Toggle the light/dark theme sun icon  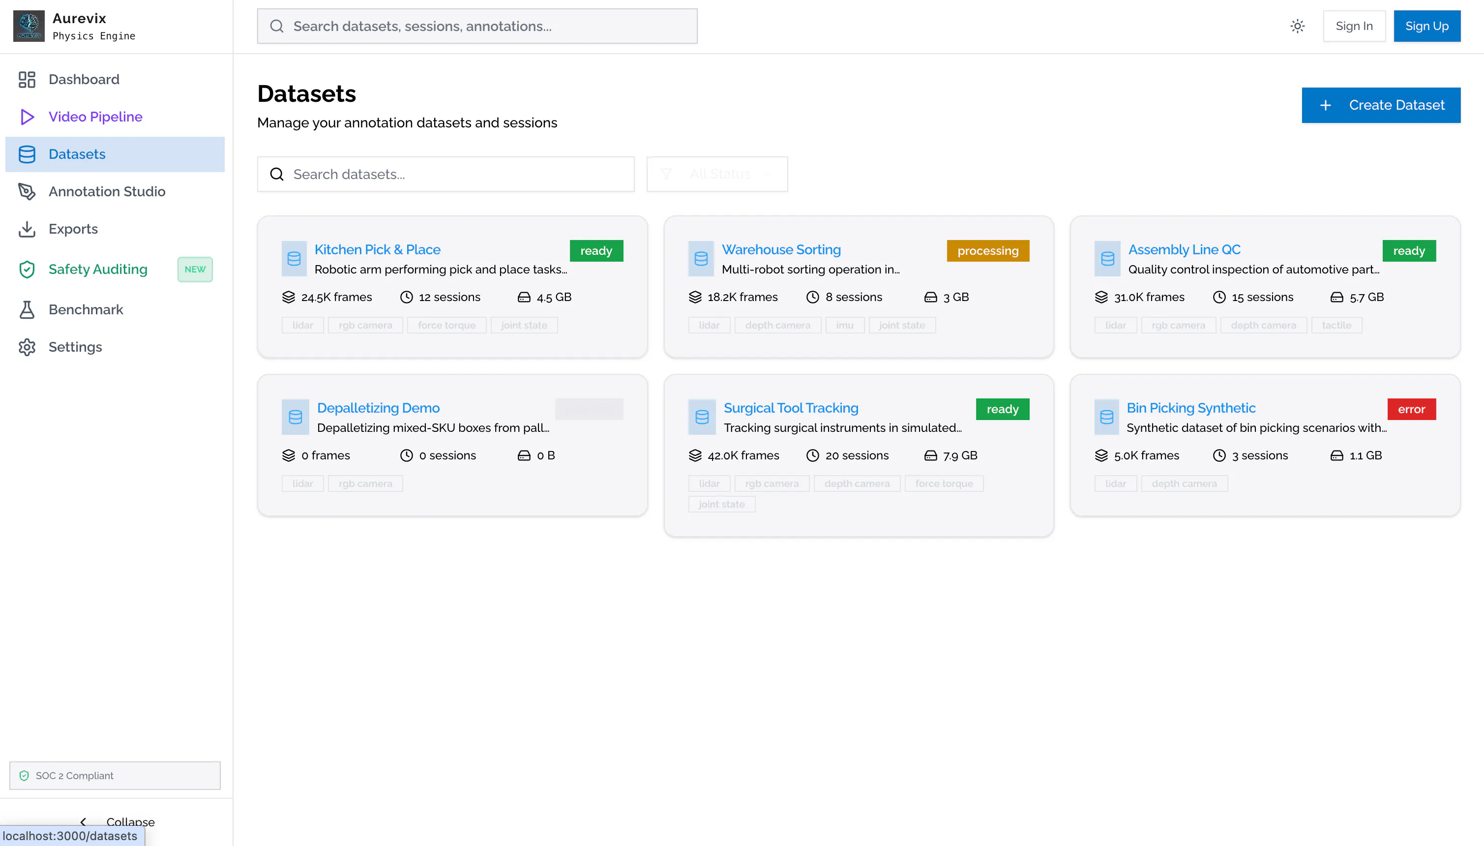pos(1297,26)
